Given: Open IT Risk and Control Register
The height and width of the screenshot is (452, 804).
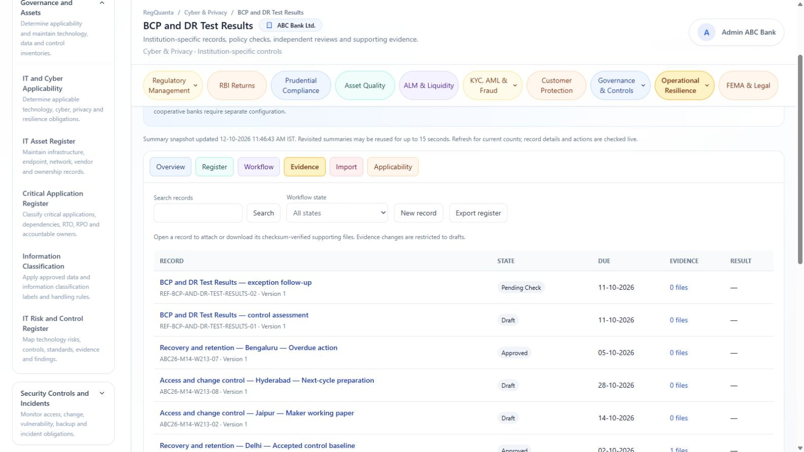Looking at the screenshot, I should [x=63, y=338].
